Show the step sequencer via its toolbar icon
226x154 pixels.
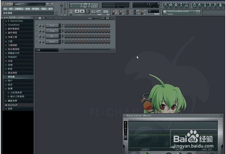pyautogui.click(x=171, y=5)
